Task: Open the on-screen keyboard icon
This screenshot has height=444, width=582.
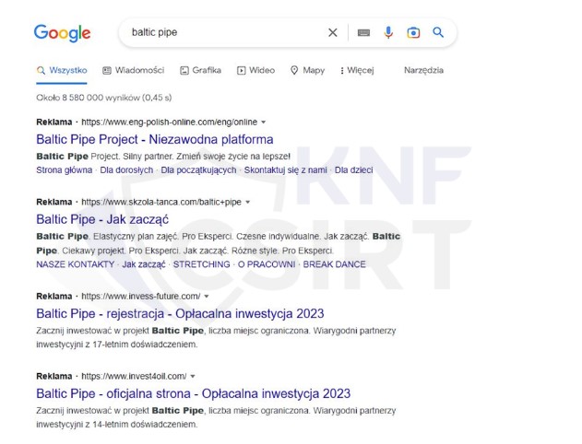Action: point(363,33)
